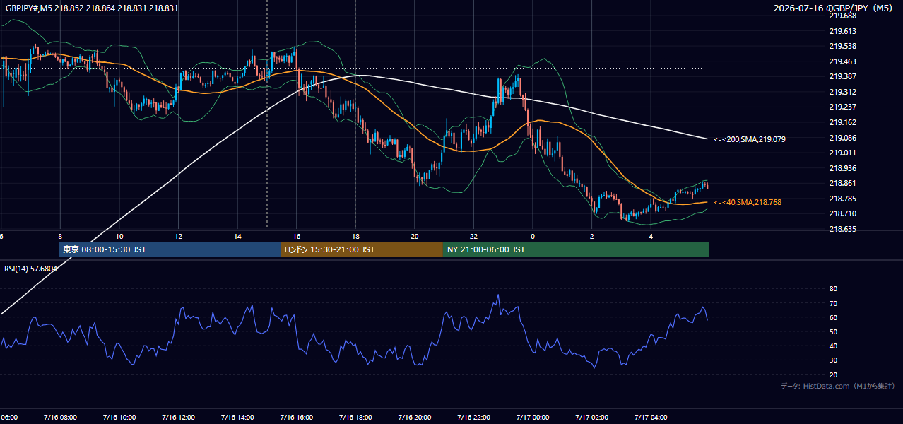
Task: Select the NY 21:00-06:00 JST session bar
Action: pos(576,249)
